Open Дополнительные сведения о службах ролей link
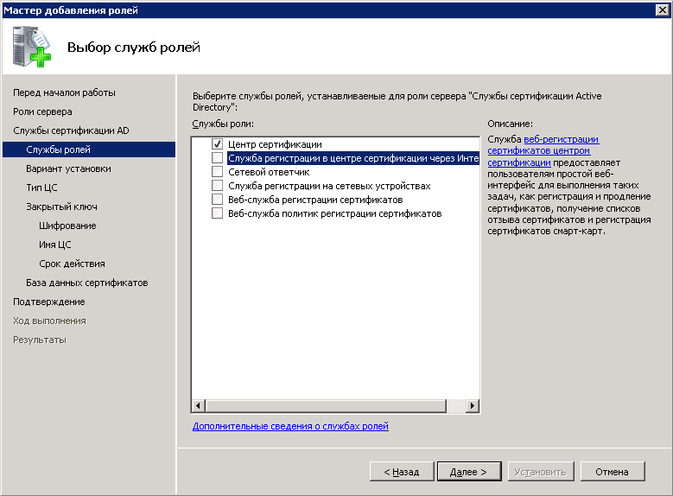Screen dimensions: 673x496 [x=290, y=426]
